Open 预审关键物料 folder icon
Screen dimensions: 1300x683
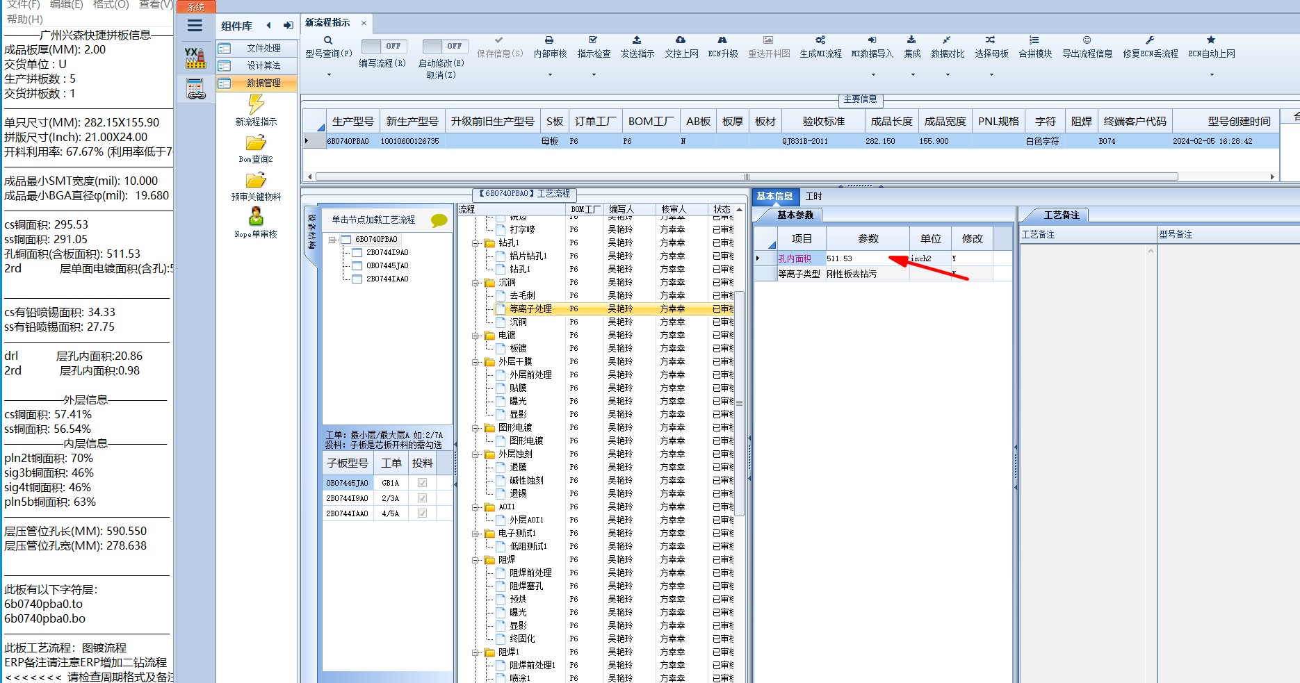256,181
